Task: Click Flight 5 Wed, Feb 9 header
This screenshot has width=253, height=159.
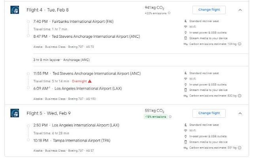Action: pos(48,113)
